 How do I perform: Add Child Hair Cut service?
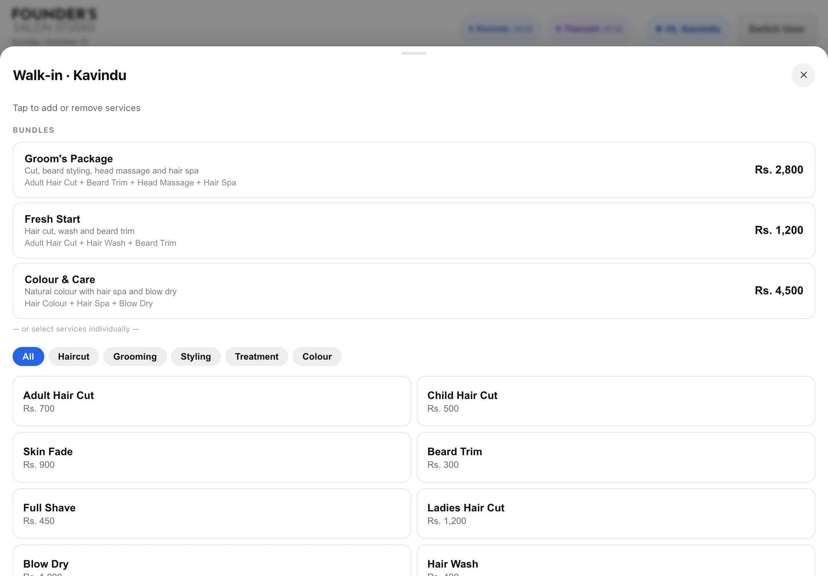click(616, 401)
